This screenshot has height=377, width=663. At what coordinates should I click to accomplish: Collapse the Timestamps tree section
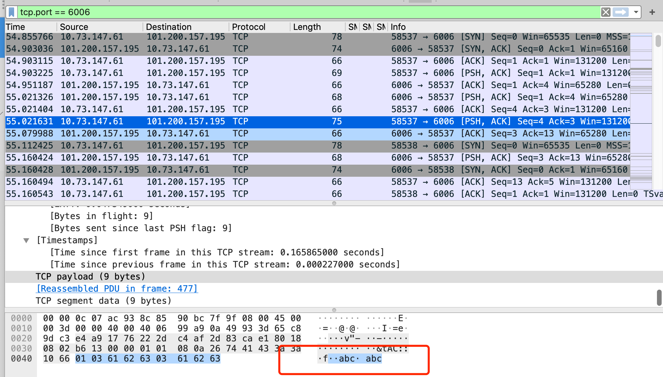coord(26,240)
